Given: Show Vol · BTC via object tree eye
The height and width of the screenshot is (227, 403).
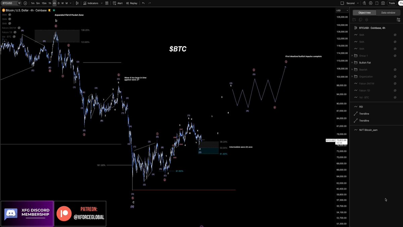Looking at the screenshot, I should coord(395,98).
